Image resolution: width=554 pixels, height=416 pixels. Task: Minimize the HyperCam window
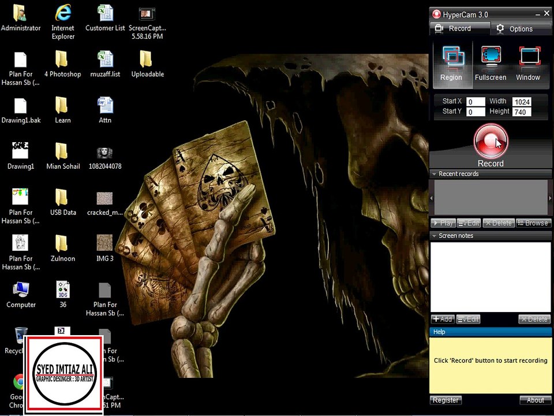[537, 14]
